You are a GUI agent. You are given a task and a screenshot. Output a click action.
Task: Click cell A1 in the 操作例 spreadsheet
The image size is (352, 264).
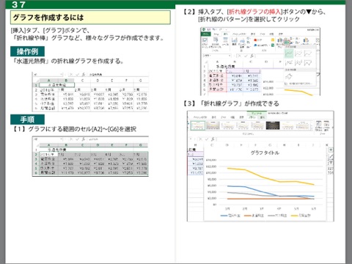click(57, 85)
